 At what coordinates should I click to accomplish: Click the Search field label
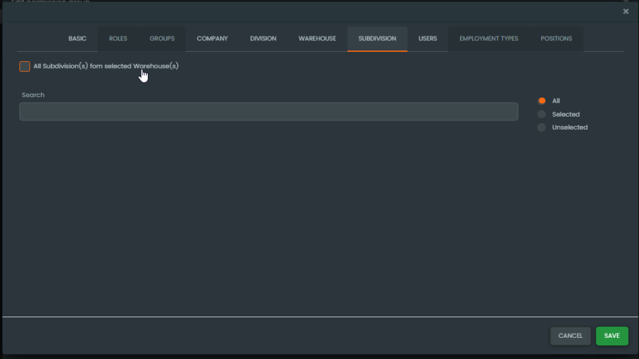click(33, 95)
